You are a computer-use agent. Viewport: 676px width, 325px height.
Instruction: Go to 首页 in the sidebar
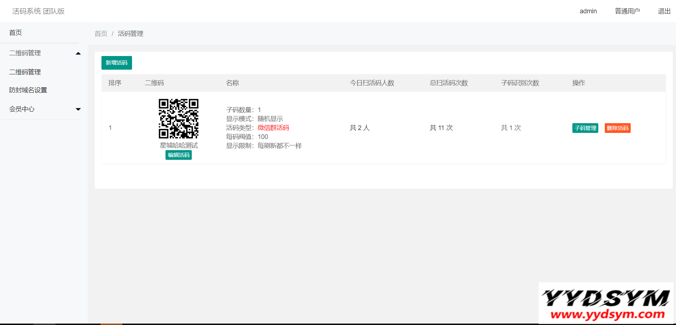pyautogui.click(x=15, y=33)
